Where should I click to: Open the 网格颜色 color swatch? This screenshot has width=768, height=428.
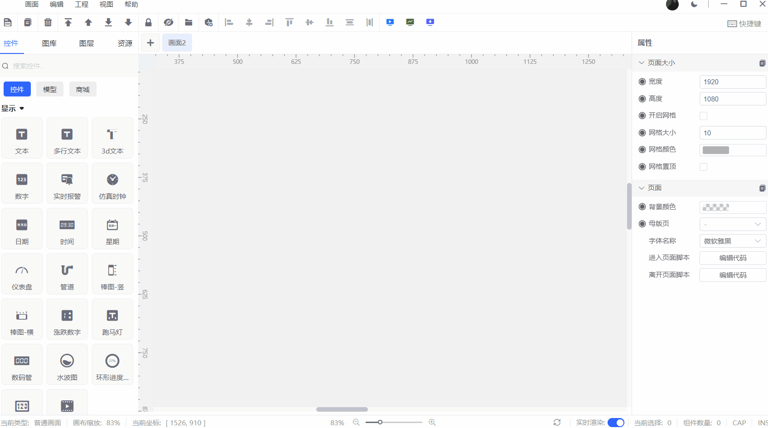click(x=716, y=150)
